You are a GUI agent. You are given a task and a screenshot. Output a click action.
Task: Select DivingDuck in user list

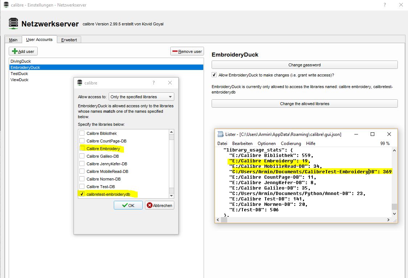click(106, 61)
